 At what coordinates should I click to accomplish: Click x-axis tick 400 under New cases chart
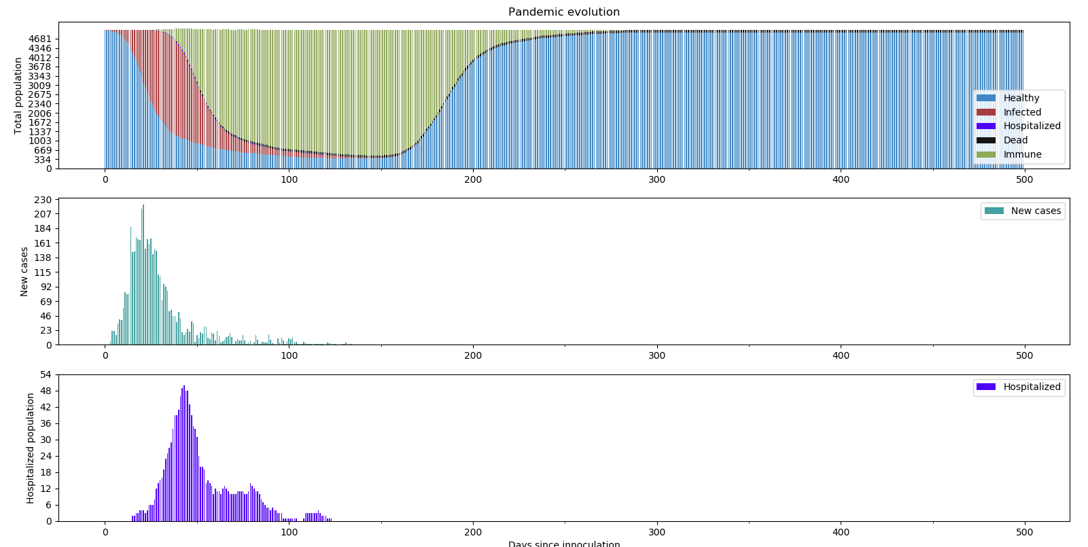pyautogui.click(x=841, y=355)
